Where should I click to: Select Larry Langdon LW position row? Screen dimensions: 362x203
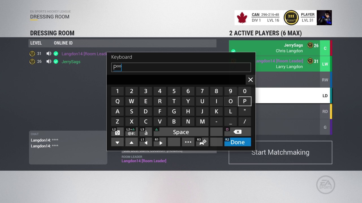[294, 64]
